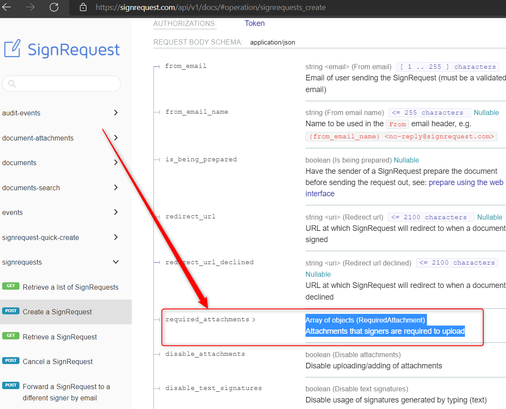Expand the audit-events section
The height and width of the screenshot is (409, 506).
(60, 113)
